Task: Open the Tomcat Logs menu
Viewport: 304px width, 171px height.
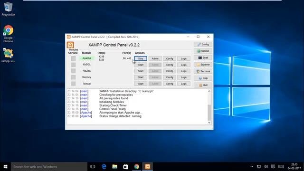Action: pyautogui.click(x=184, y=84)
